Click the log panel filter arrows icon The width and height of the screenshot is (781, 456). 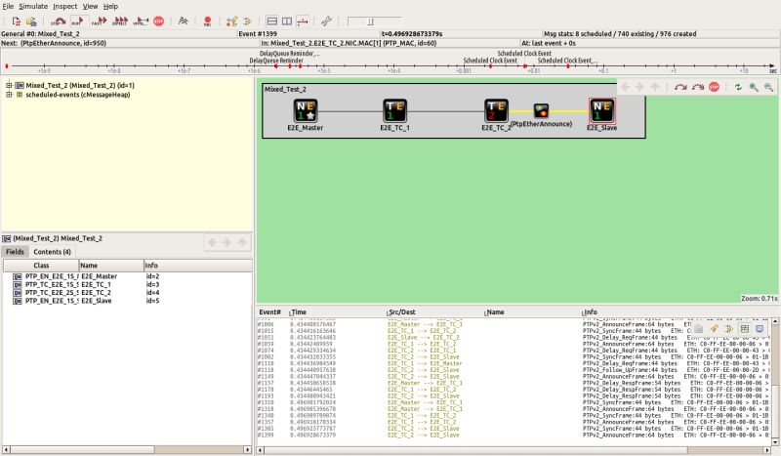click(x=728, y=329)
